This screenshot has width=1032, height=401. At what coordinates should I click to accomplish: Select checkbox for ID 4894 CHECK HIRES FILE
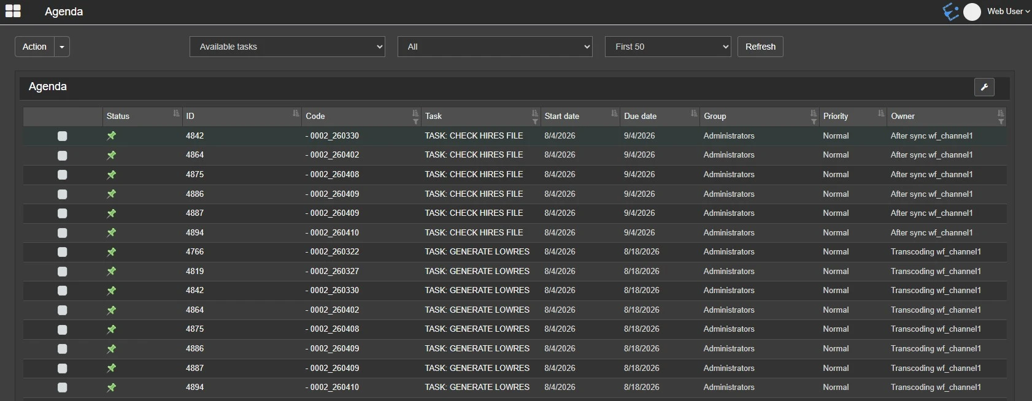pos(63,233)
